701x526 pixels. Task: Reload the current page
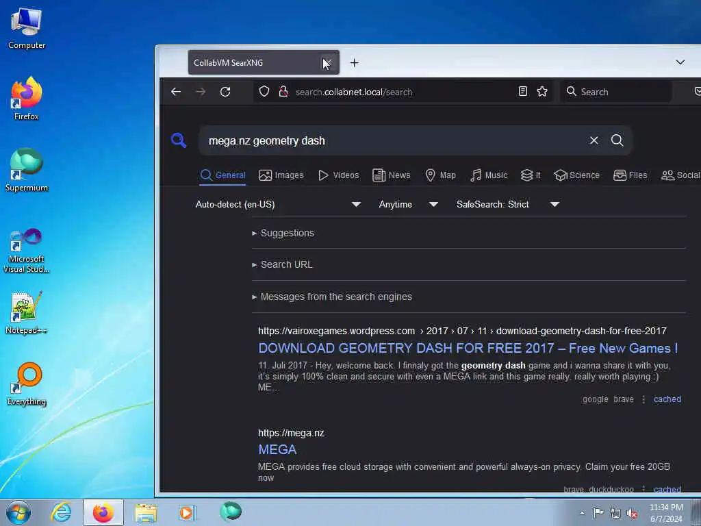coord(225,92)
